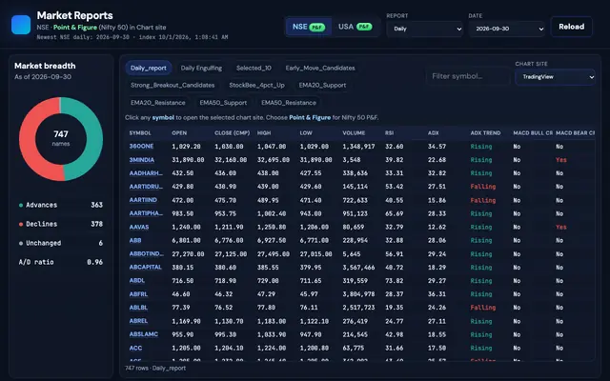Open the AARTIIND symbol link
The image size is (610, 381).
point(143,200)
